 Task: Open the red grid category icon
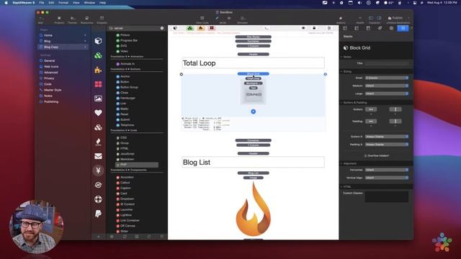tap(98, 84)
